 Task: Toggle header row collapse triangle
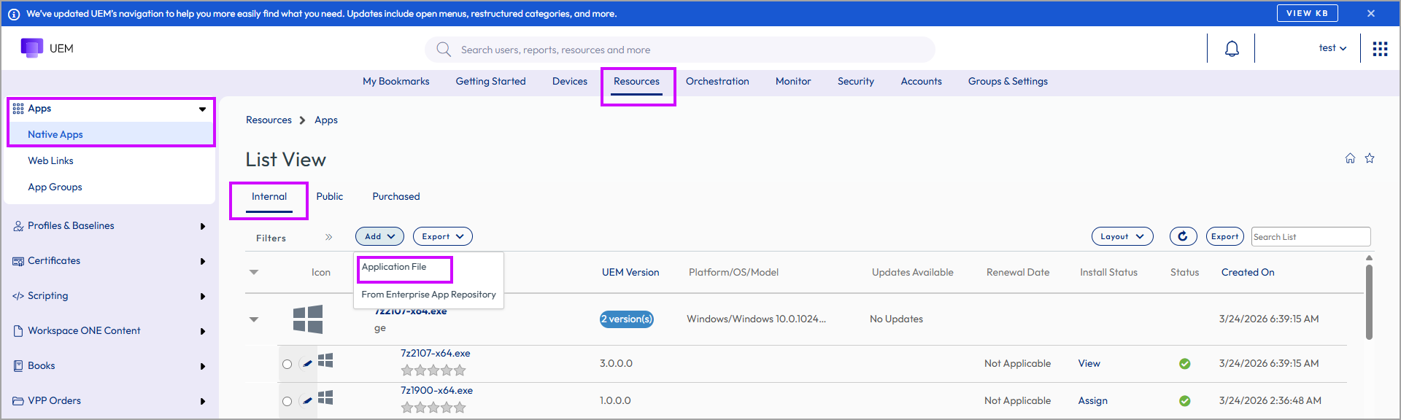click(254, 272)
